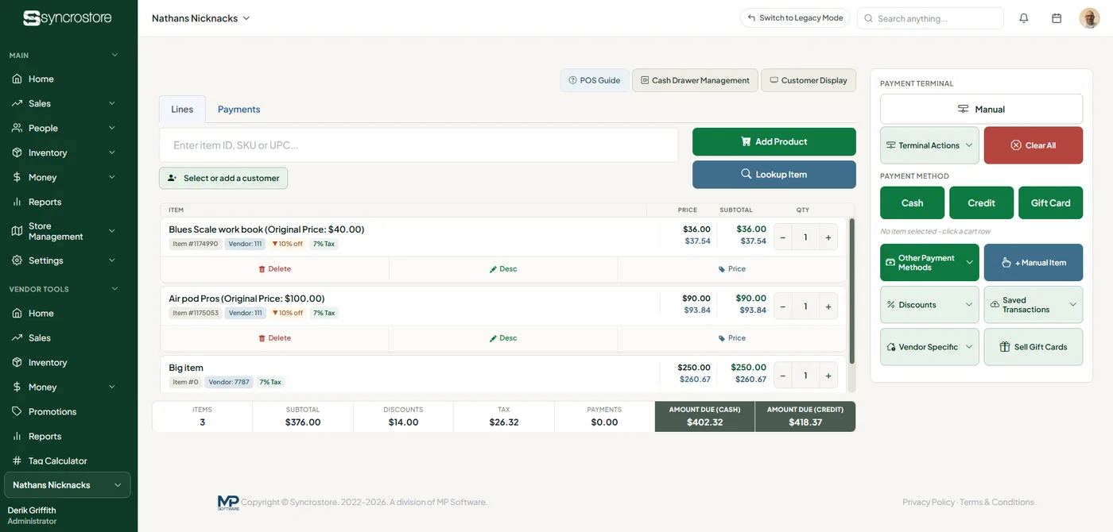Delete the Blues Scale work book line
Viewport: 1113px width, 532px height.
tap(274, 269)
